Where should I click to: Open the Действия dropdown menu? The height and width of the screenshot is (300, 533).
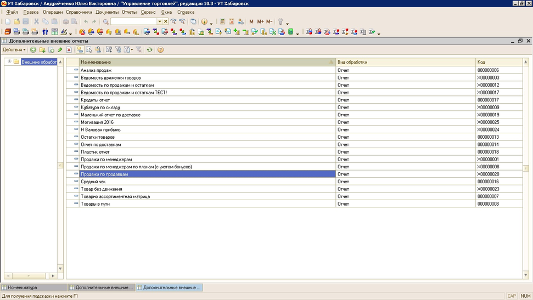tap(14, 50)
